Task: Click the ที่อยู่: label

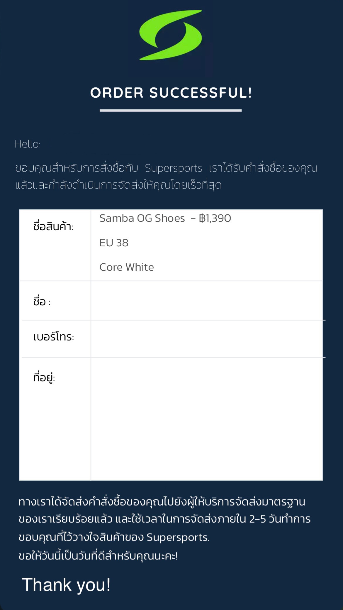Action: pyautogui.click(x=44, y=377)
